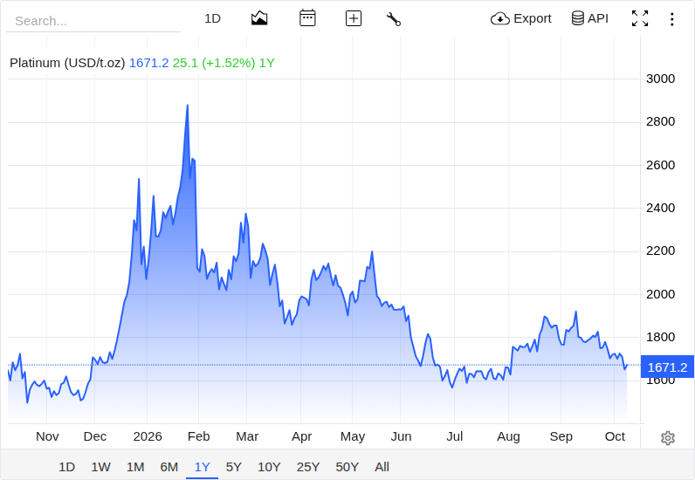Click the 3000 y-axis label
695x480 pixels.
(x=660, y=79)
